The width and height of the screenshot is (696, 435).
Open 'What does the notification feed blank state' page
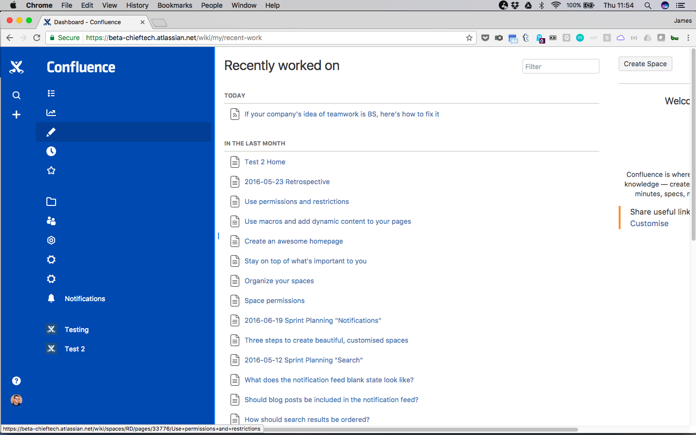click(329, 380)
